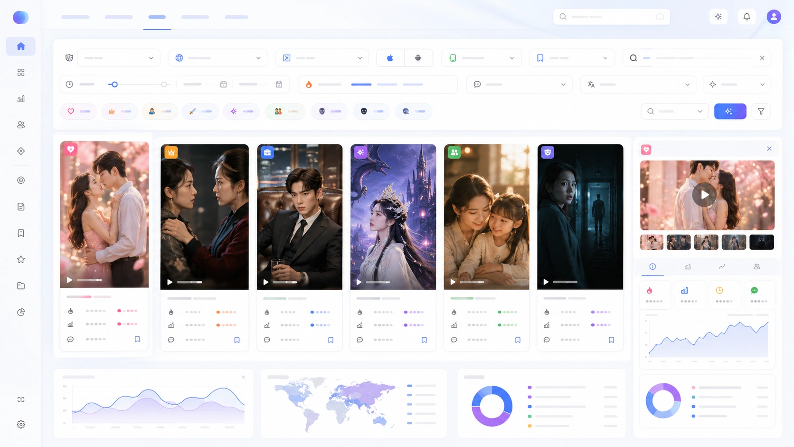Open the user avatar profile menu
Screen dimensions: 794x447
[774, 17]
